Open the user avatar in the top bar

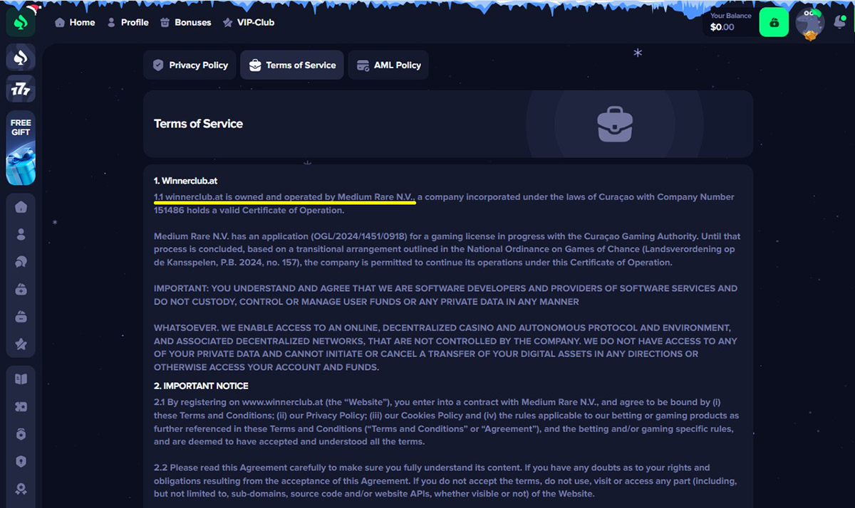pyautogui.click(x=809, y=23)
